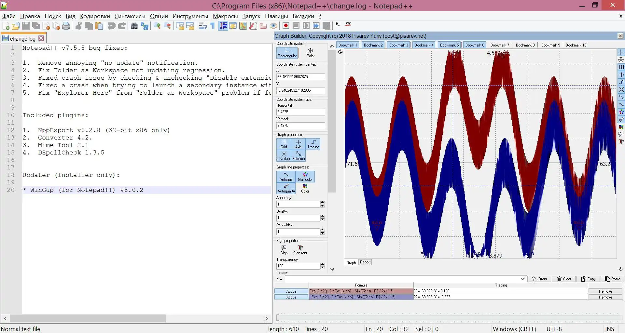
Task: Collapse the settings panel with the left arrow
Action: [x=340, y=52]
